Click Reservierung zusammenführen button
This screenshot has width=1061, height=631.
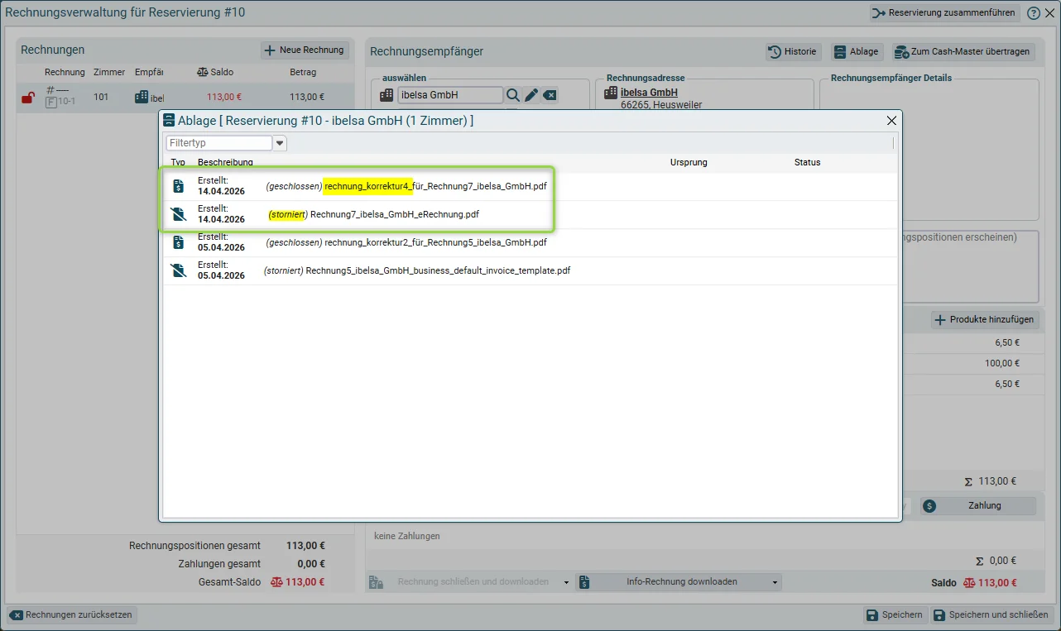945,13
